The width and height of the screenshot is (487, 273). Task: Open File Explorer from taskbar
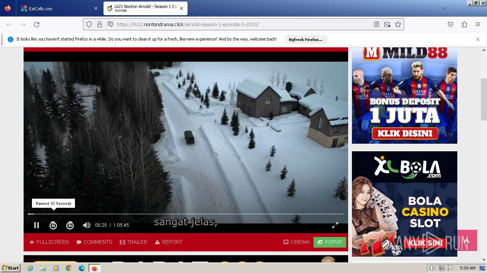point(43,268)
